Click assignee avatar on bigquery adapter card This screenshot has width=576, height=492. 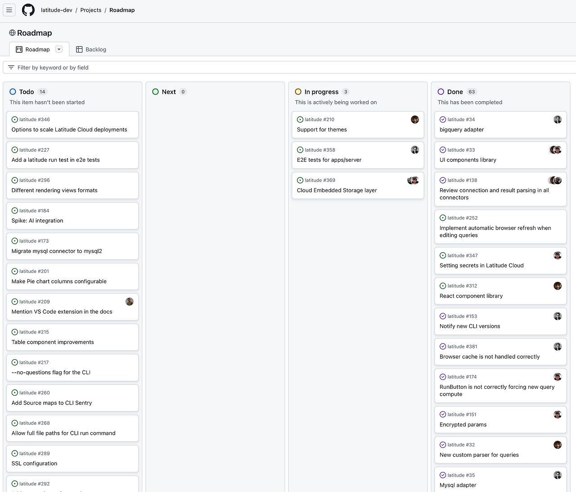tap(558, 119)
